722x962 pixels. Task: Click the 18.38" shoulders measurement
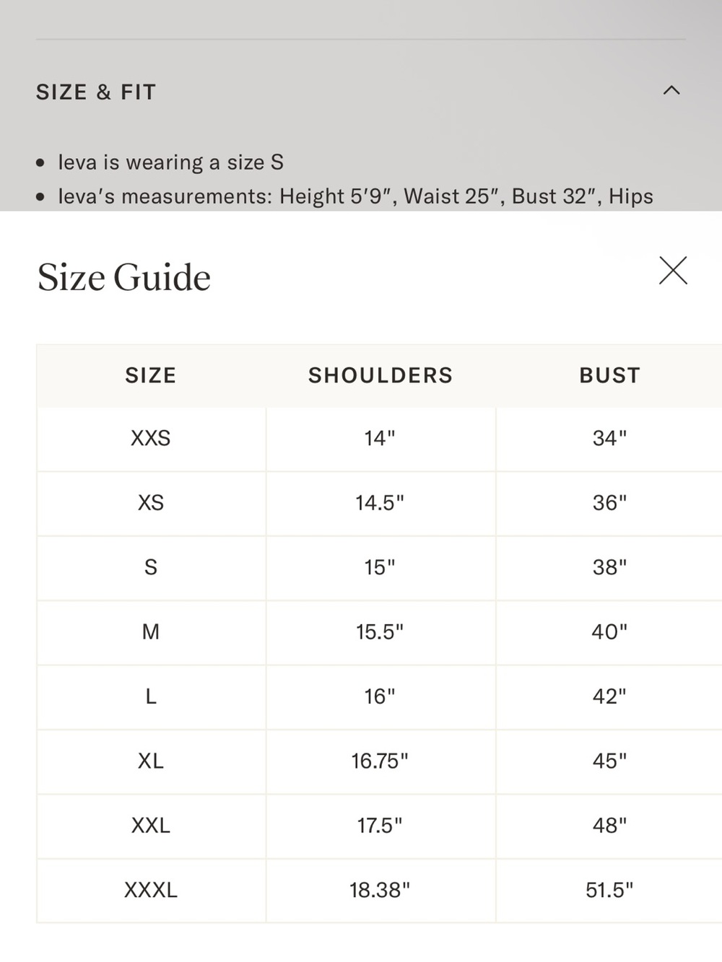[380, 890]
